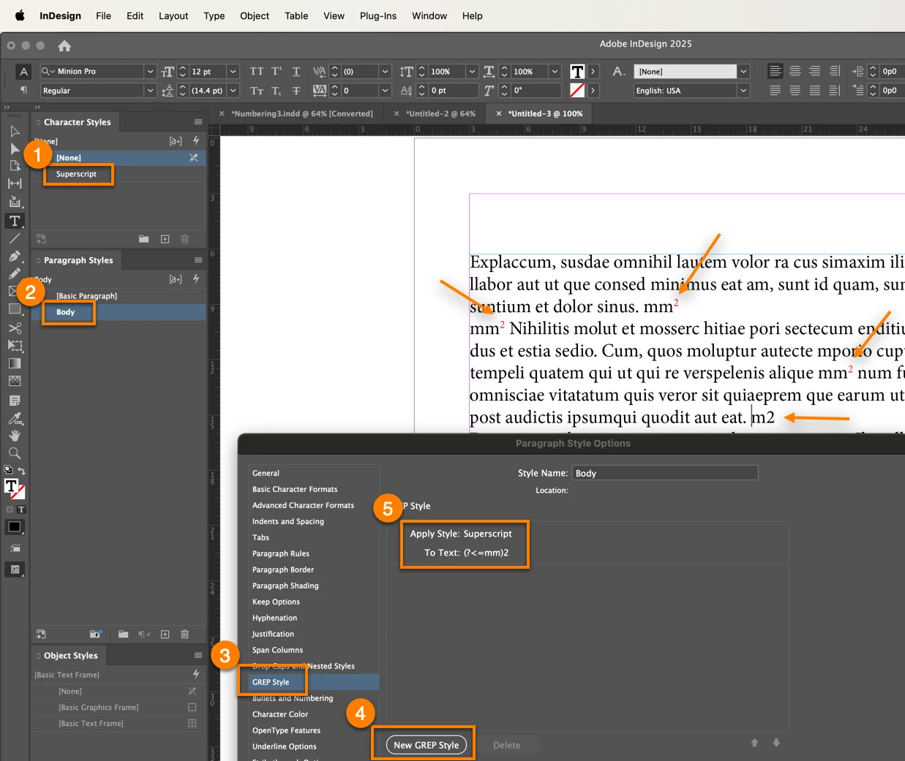Select the Line tool

[15, 239]
